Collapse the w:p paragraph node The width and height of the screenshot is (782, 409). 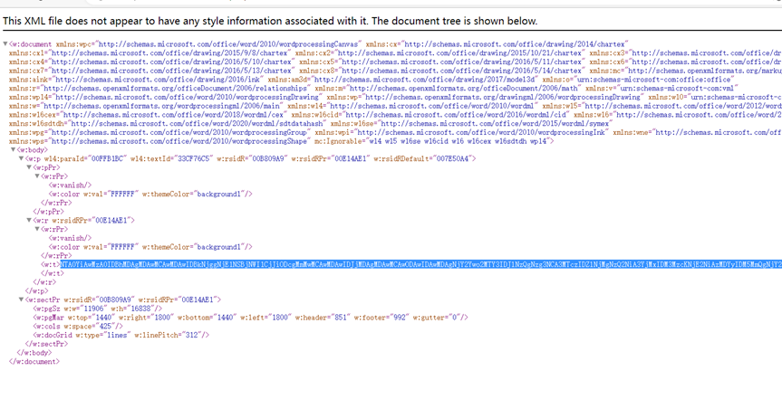coord(21,158)
